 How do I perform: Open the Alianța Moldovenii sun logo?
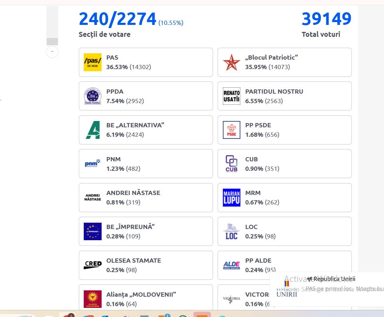click(x=92, y=299)
